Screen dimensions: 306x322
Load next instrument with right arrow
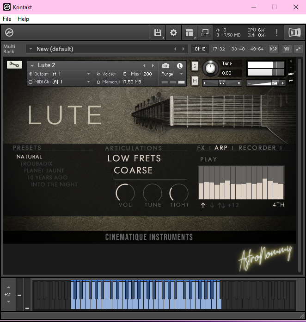[153, 65]
